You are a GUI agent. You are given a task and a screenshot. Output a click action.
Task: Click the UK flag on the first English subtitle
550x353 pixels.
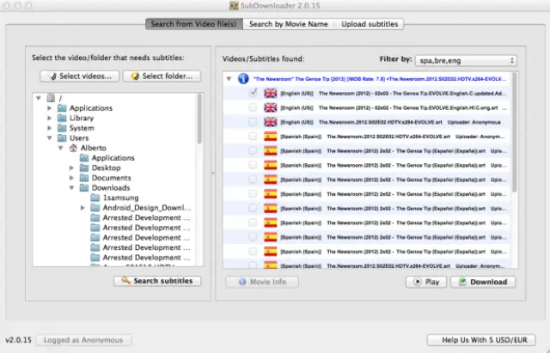(x=270, y=93)
